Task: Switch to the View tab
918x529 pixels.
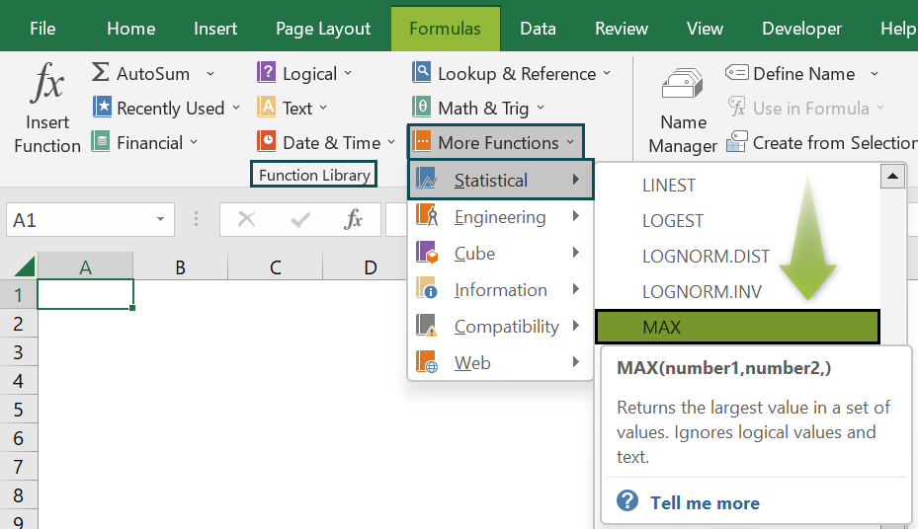Action: (705, 29)
